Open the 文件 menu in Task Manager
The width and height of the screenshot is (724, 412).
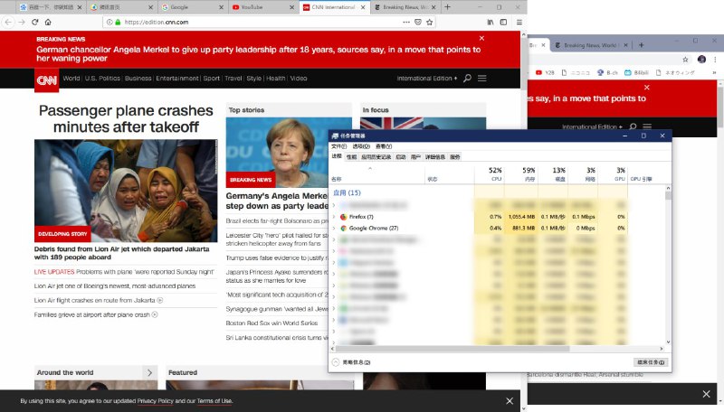click(338, 146)
